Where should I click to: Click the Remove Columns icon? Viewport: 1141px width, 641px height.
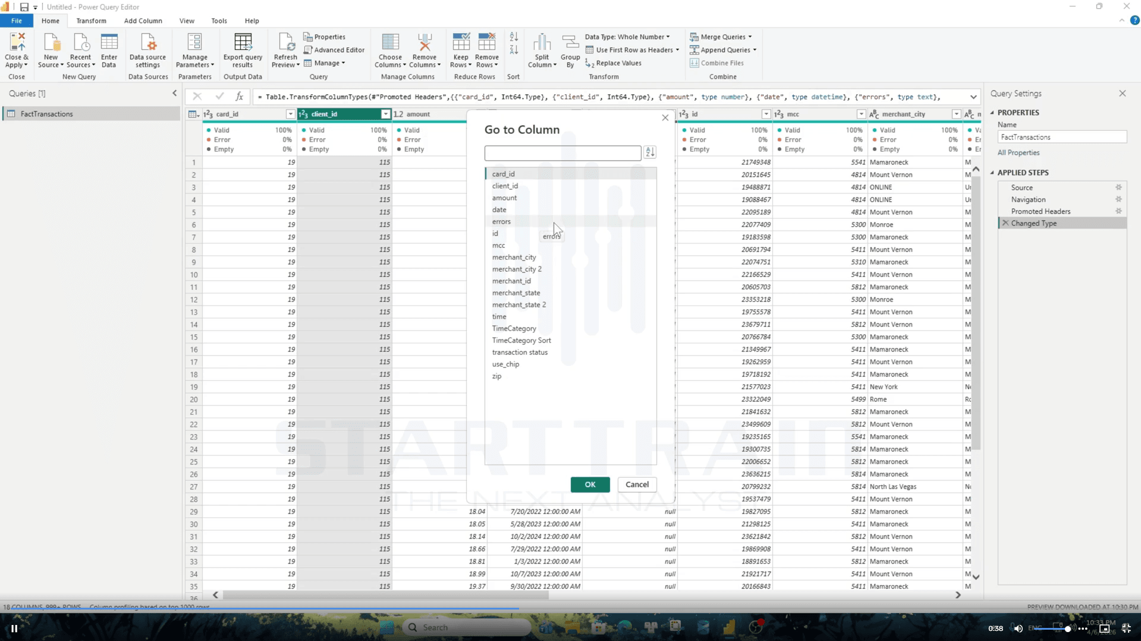point(425,43)
